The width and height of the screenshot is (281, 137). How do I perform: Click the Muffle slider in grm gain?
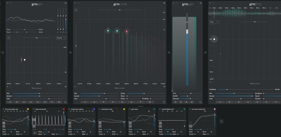coord(191,96)
